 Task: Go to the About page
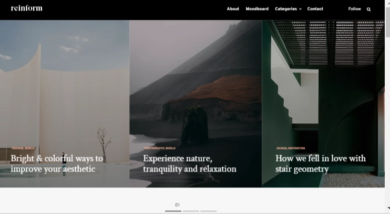[233, 9]
